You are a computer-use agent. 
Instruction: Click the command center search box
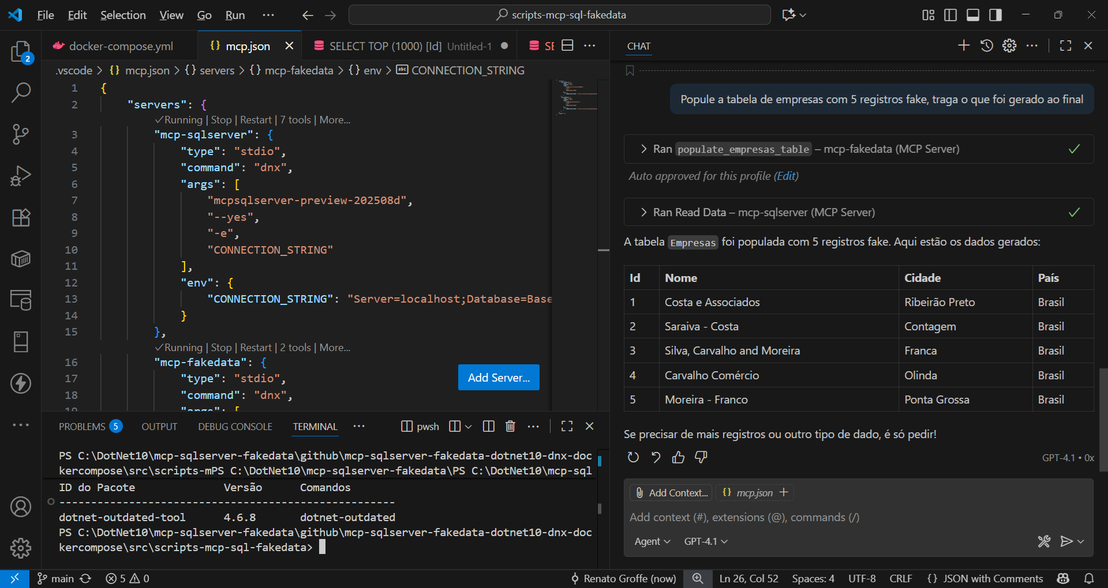click(560, 15)
